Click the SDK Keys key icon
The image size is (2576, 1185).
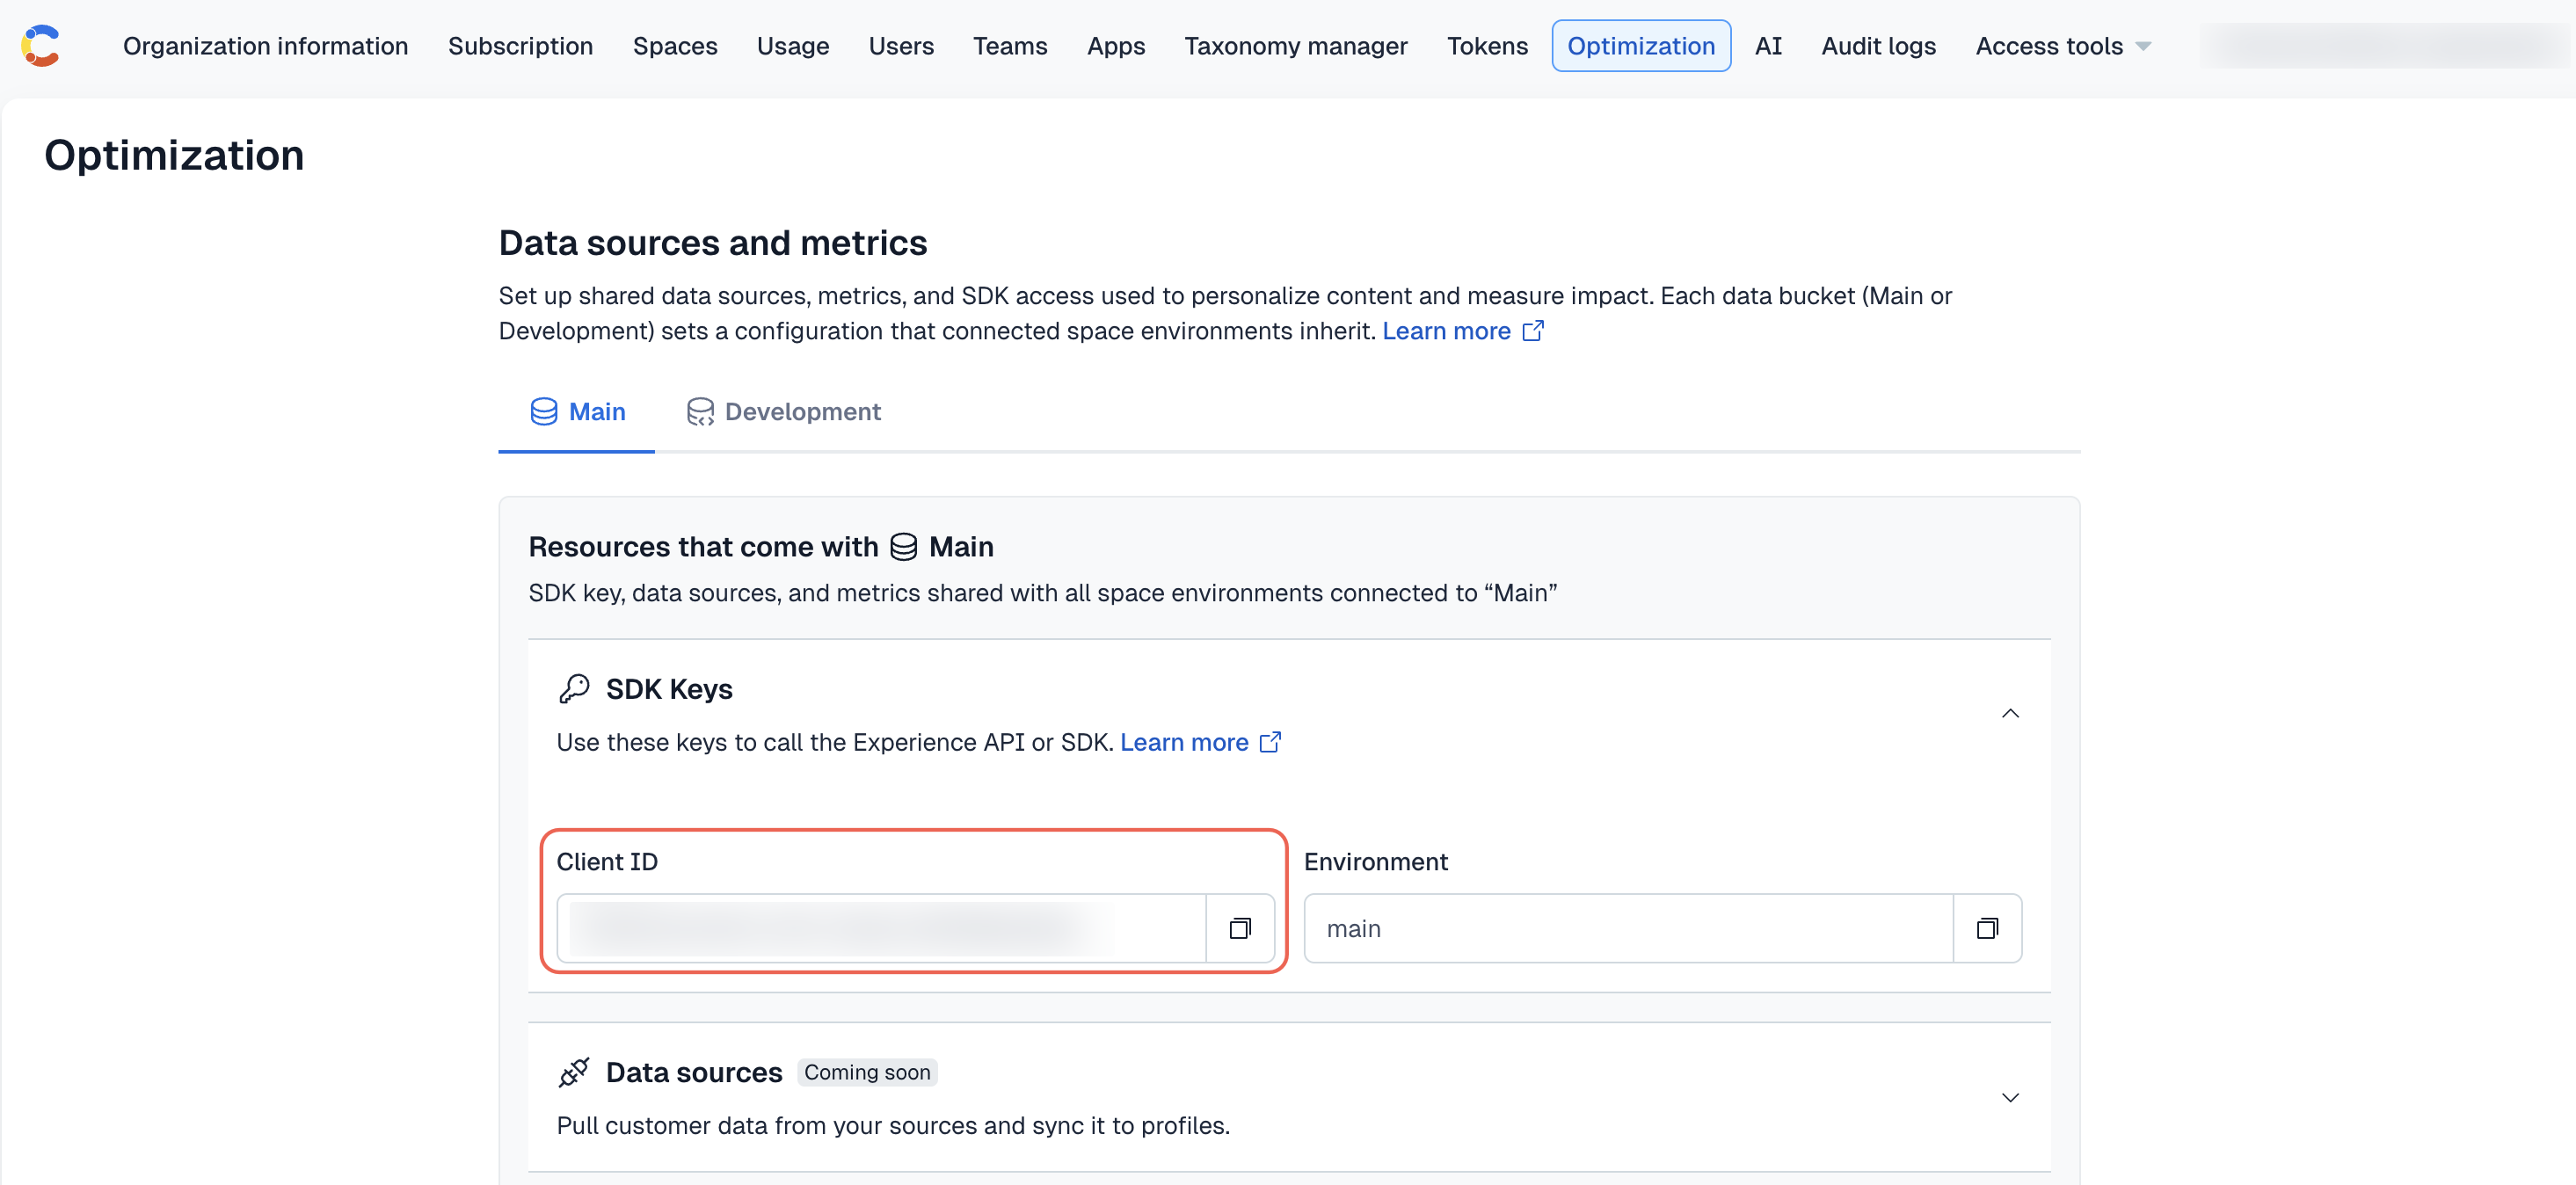(x=574, y=688)
